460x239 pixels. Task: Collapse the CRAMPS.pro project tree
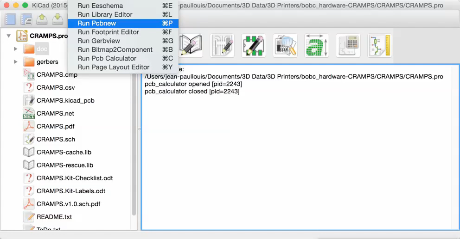pyautogui.click(x=9, y=36)
